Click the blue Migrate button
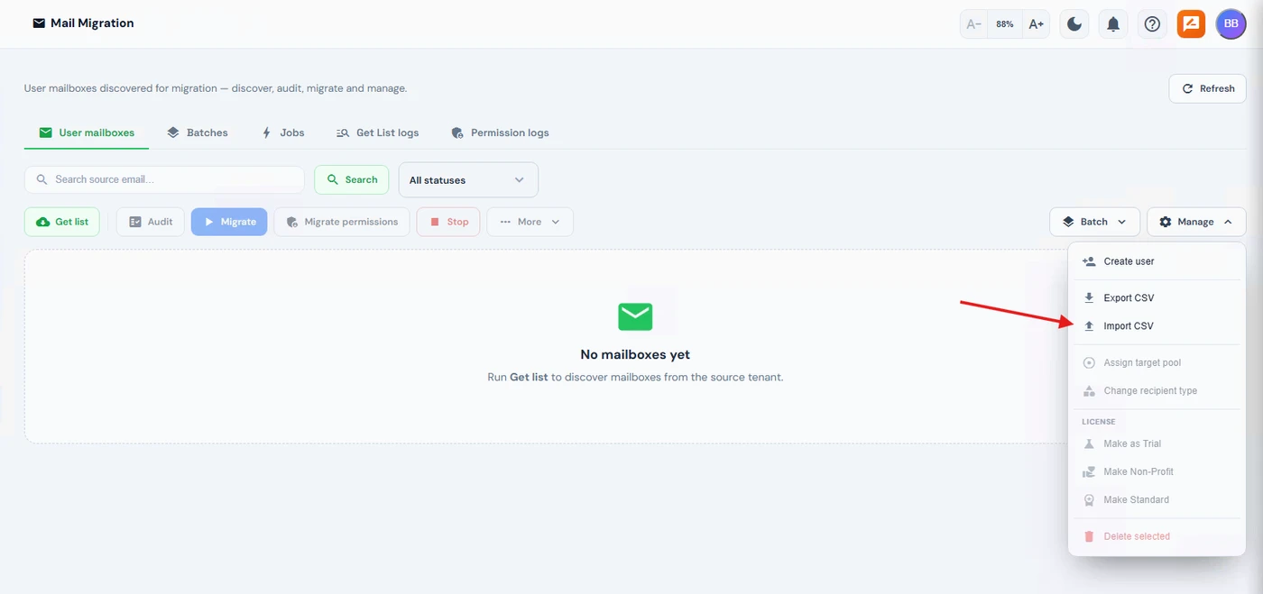This screenshot has width=1263, height=594. [229, 222]
